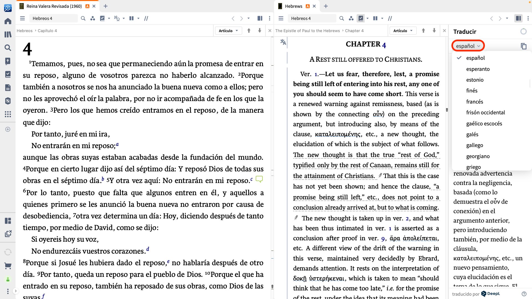Viewport: 532px width, 299px height.
Task: Expand history dropdown arrow in Hebrews toolbar
Action: point(507,18)
